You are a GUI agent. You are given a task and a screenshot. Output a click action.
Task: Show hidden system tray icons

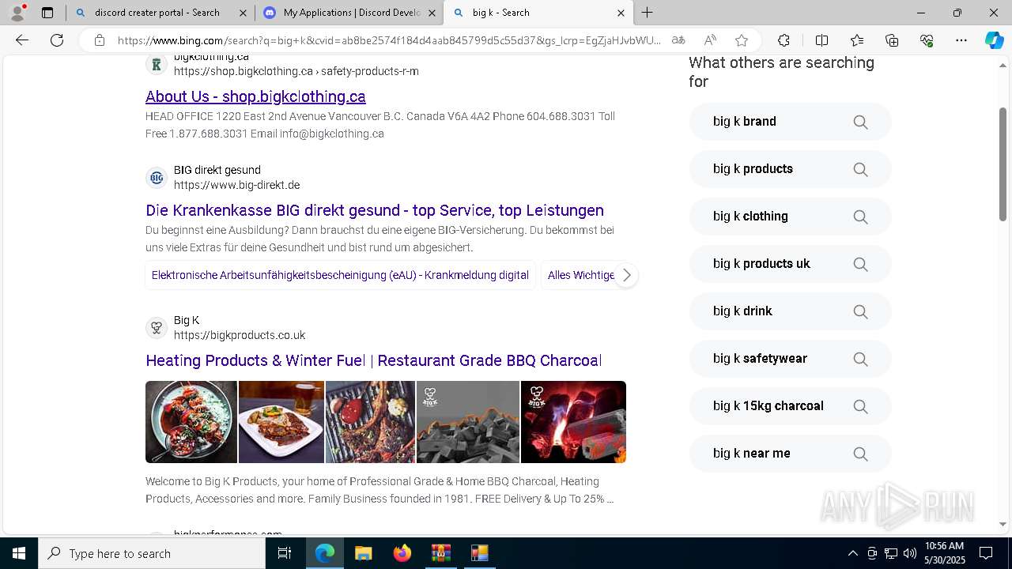(x=852, y=553)
